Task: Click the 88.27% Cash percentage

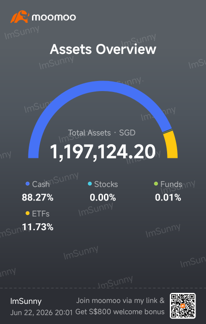Action: (x=38, y=198)
